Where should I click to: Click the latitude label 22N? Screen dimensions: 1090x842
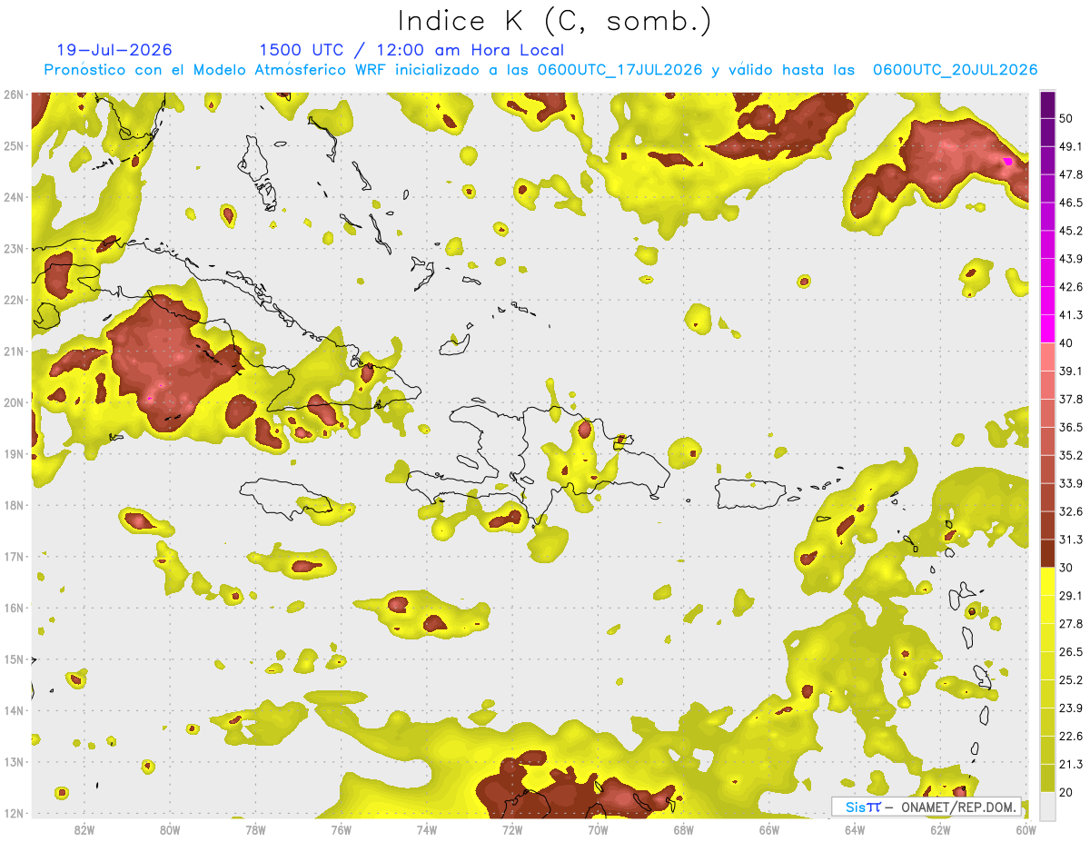pos(14,300)
